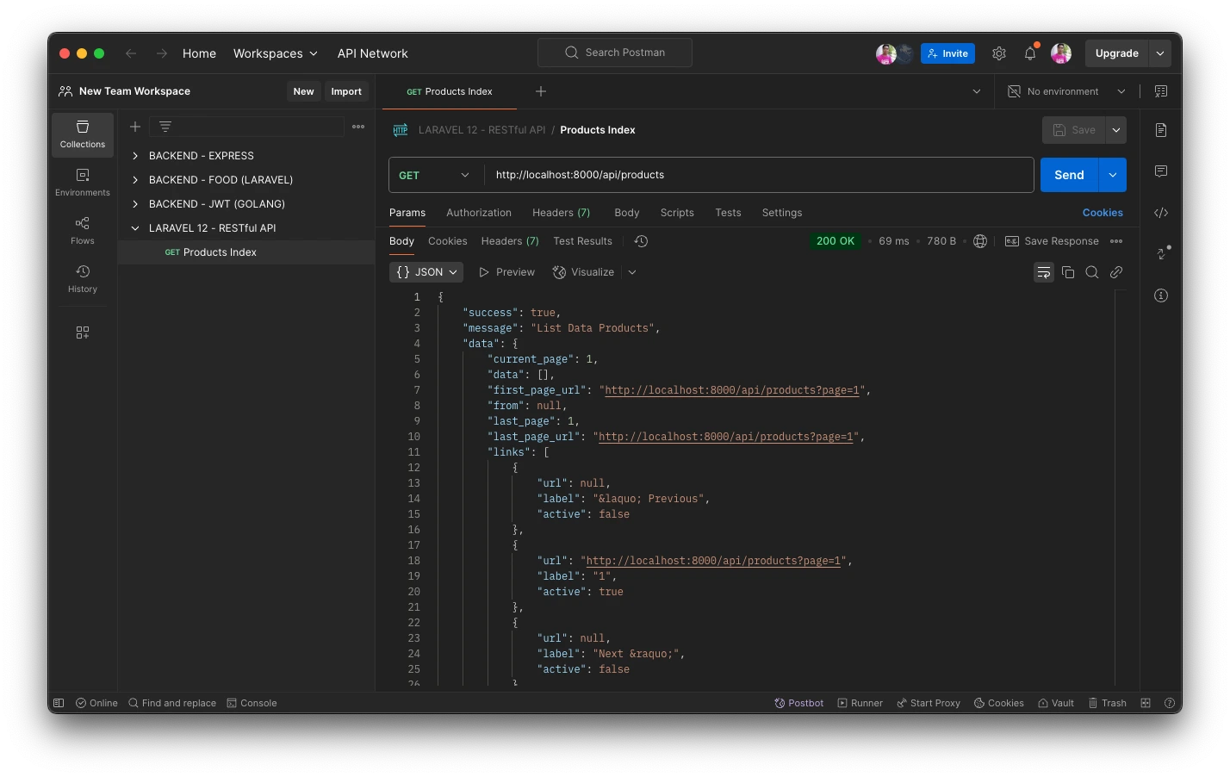Open the settings gear icon
This screenshot has width=1230, height=777.
(999, 53)
